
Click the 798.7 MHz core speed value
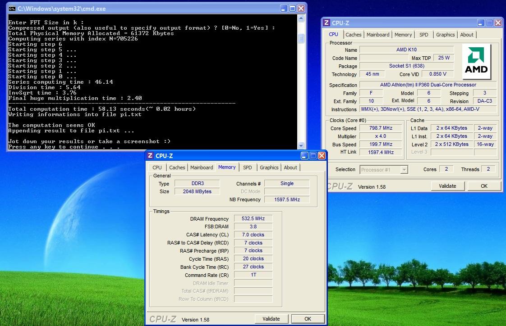pos(381,128)
